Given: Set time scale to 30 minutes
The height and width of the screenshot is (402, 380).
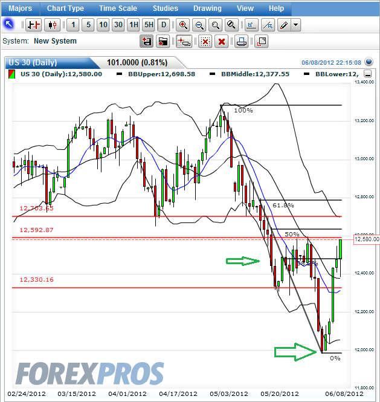Looking at the screenshot, I should tap(118, 25).
